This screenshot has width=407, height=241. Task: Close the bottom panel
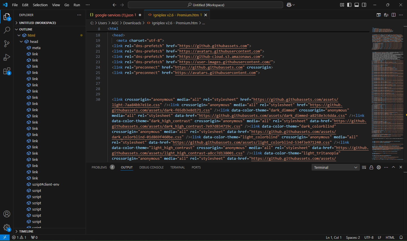401,167
